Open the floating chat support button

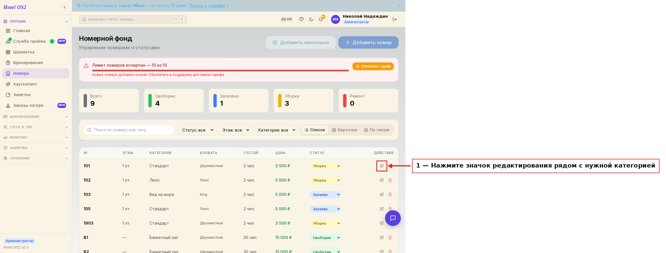(393, 218)
